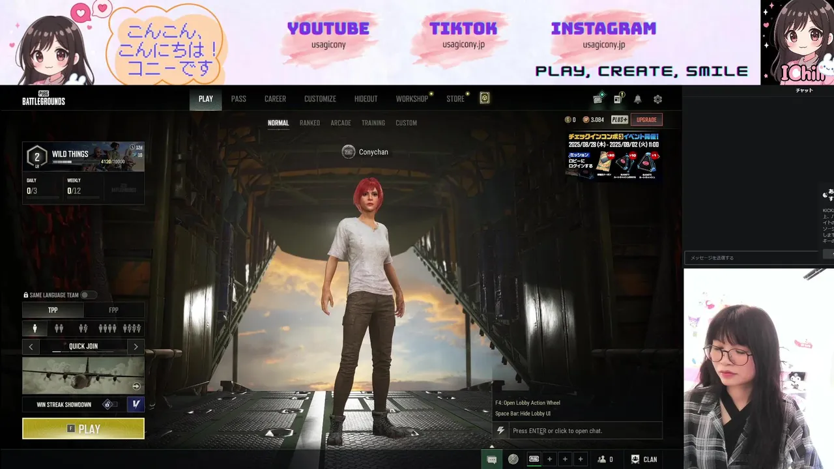Open the STORE tab
The width and height of the screenshot is (834, 469).
[x=455, y=99]
